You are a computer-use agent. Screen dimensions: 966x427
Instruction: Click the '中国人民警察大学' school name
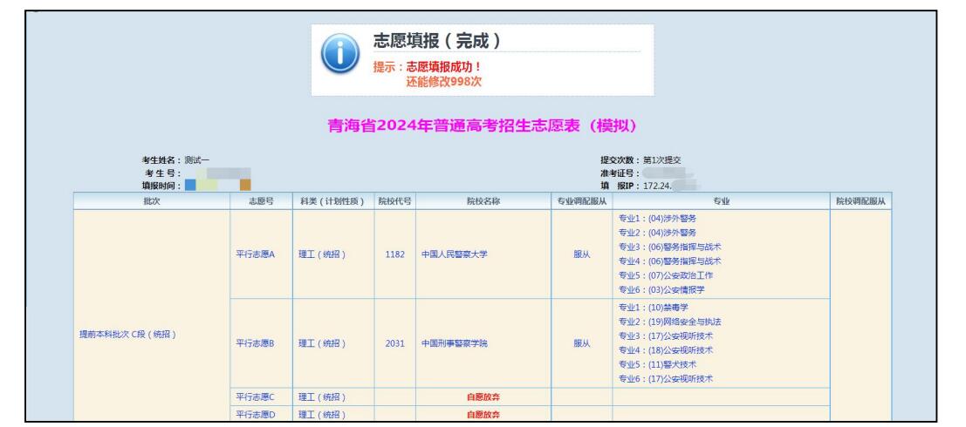click(x=455, y=254)
